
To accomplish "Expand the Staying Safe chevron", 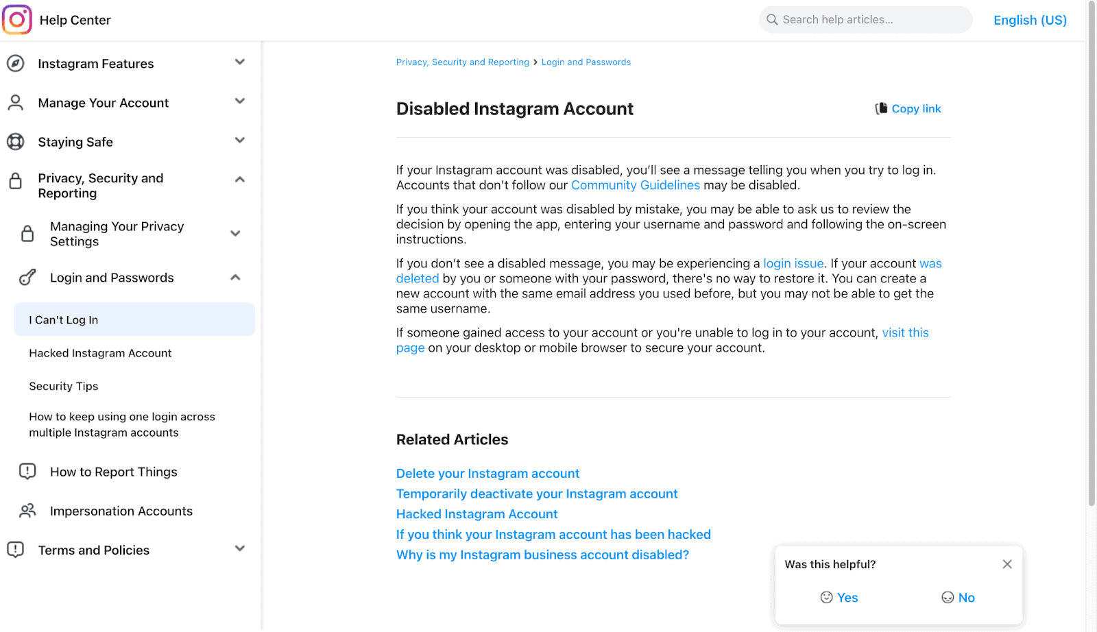I will click(x=240, y=140).
